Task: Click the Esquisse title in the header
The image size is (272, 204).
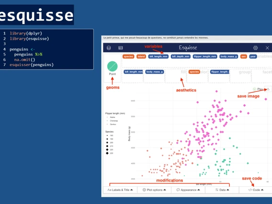Action: coord(188,48)
